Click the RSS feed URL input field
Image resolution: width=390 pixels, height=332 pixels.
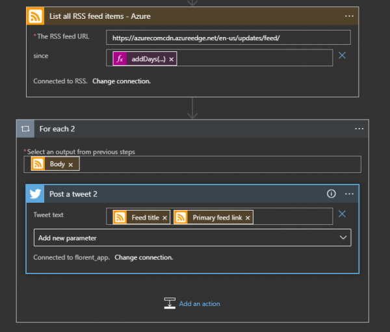tap(228, 38)
